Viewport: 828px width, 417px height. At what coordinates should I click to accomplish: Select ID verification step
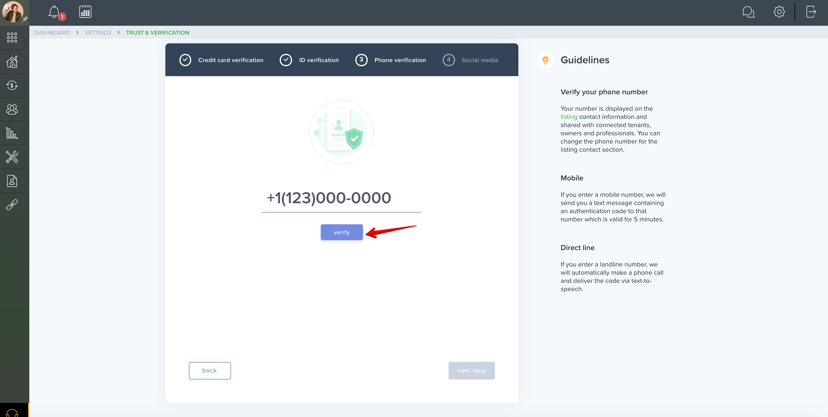tap(309, 60)
